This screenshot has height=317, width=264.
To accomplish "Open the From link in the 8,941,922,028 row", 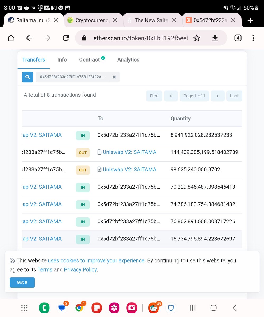I will tap(42, 135).
